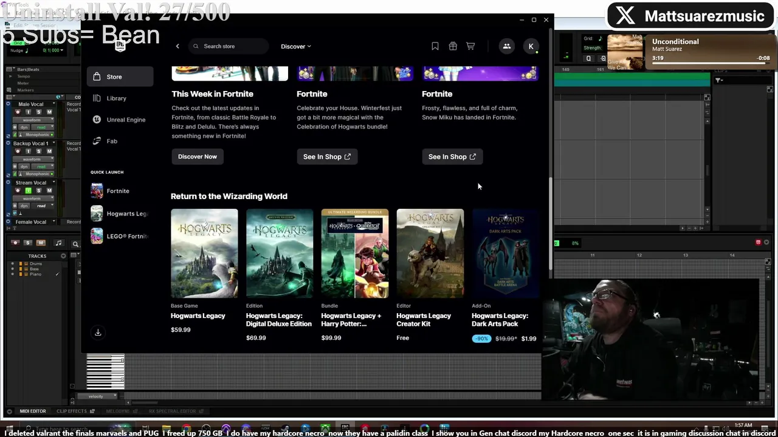Open the wishlist bookmark icon

(x=435, y=46)
